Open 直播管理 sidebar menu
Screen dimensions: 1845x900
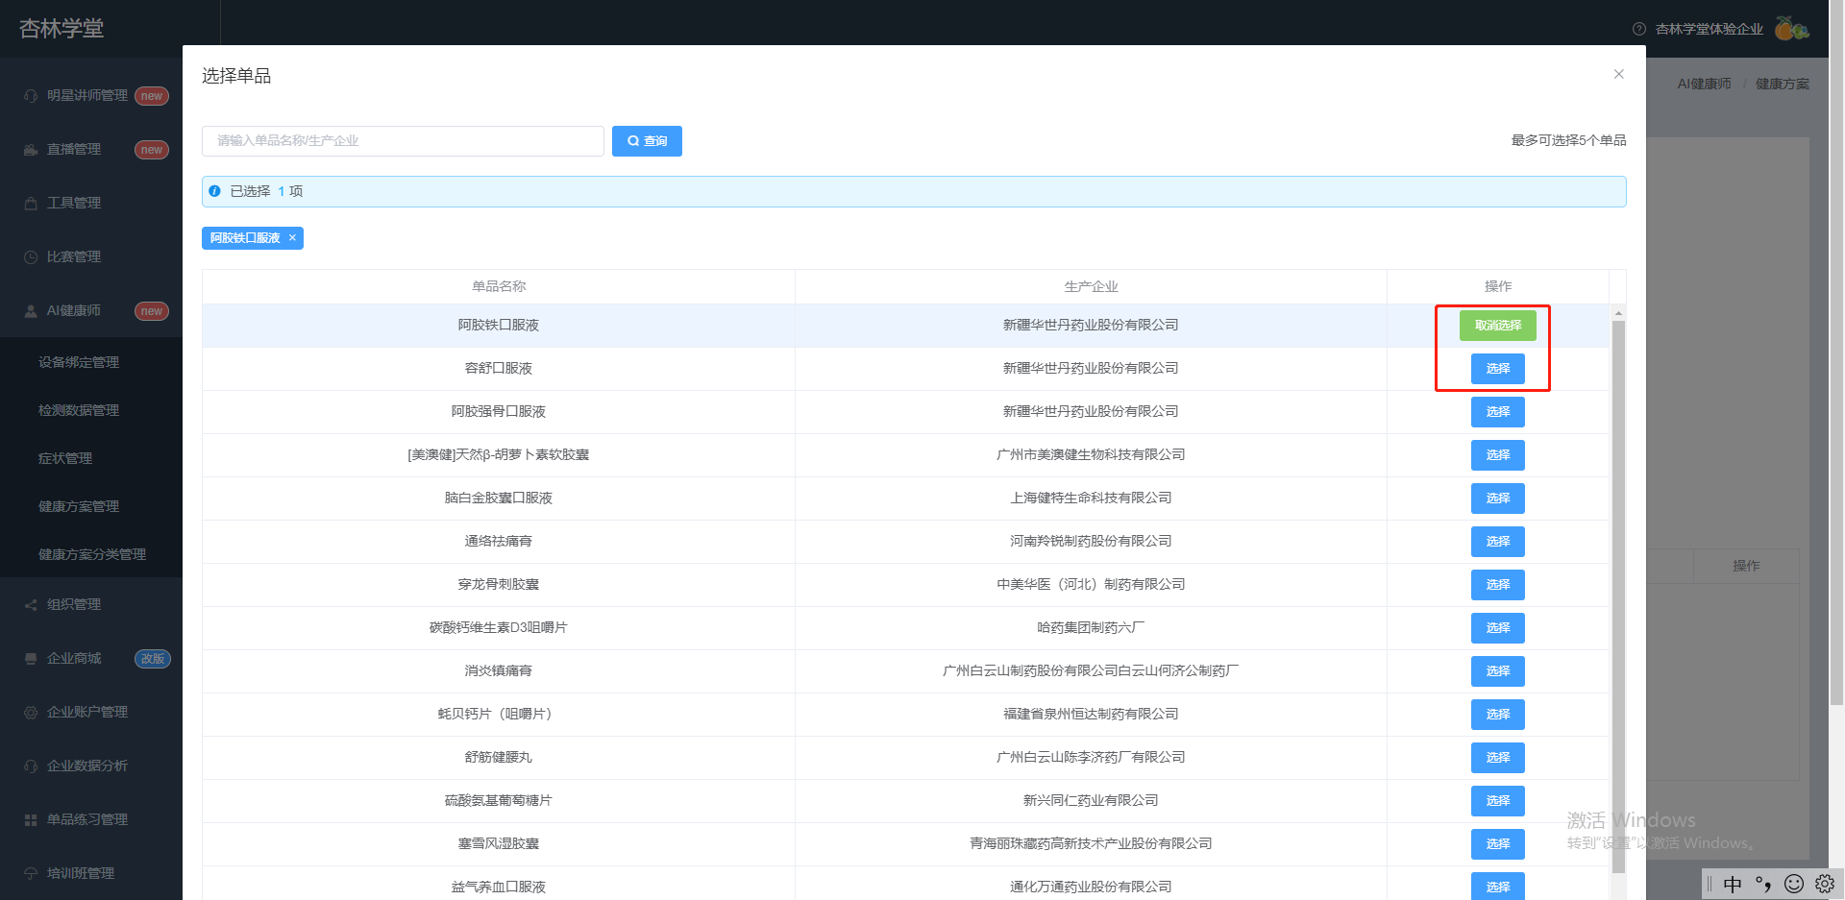pyautogui.click(x=91, y=150)
